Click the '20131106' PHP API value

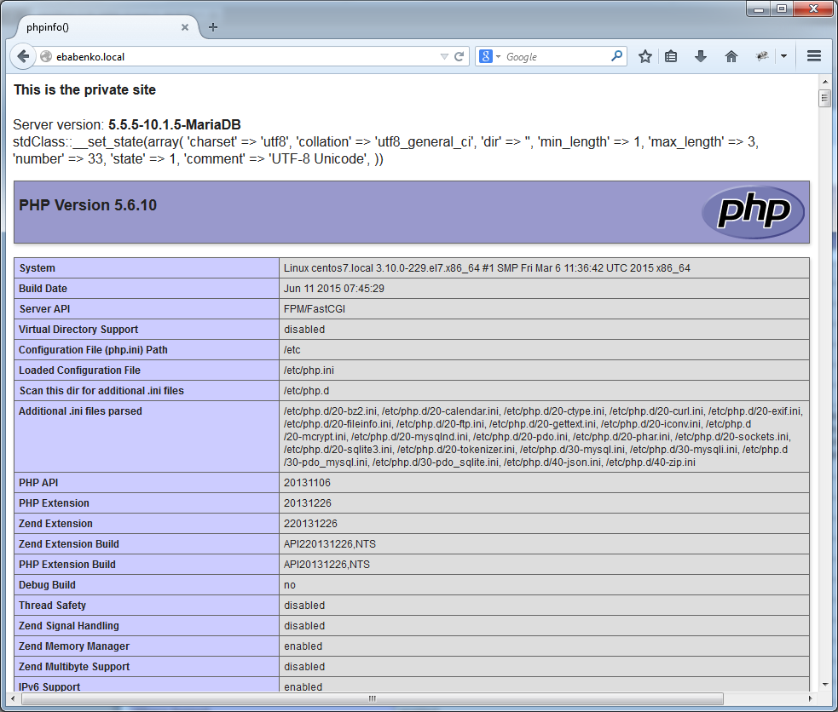pyautogui.click(x=307, y=483)
